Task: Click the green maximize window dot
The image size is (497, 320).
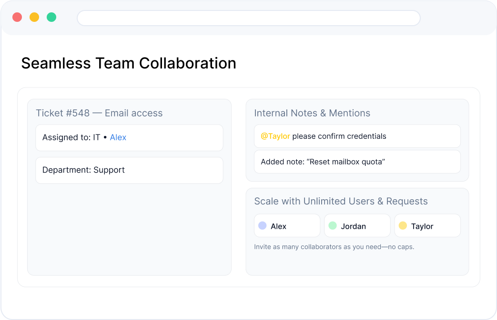Action: click(51, 17)
